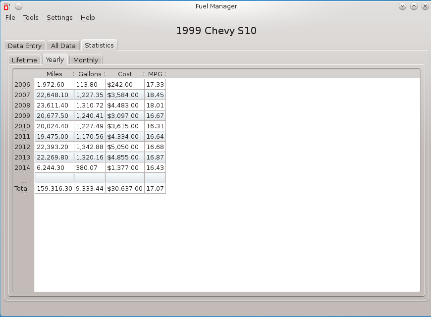Click the $5,050.00 cost cell

click(125, 147)
